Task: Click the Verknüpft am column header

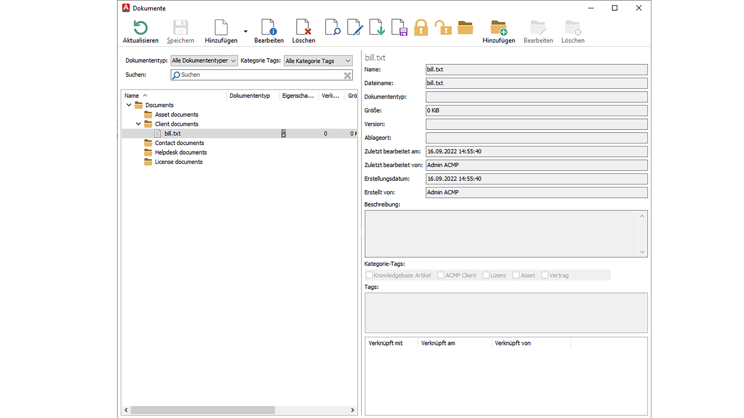Action: click(455, 343)
